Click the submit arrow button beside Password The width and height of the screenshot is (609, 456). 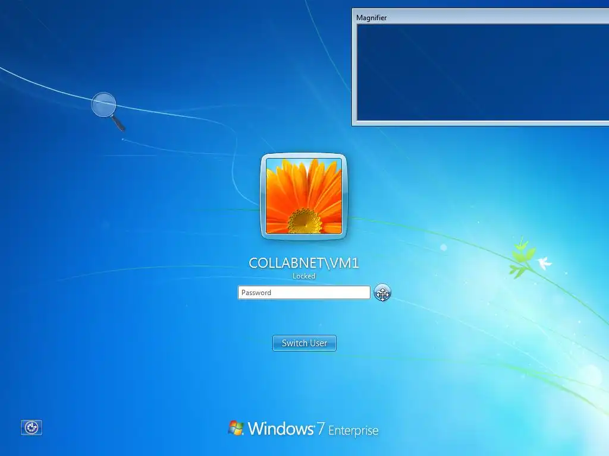(382, 293)
